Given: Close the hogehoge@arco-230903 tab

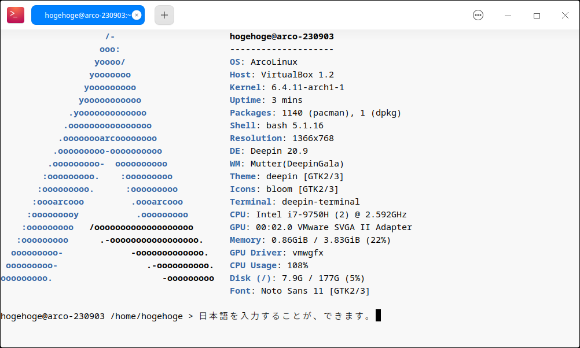Looking at the screenshot, I should [x=137, y=15].
